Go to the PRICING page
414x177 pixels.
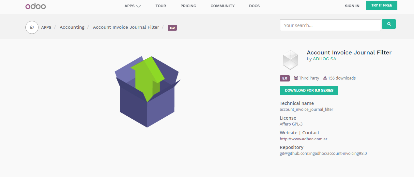188,6
